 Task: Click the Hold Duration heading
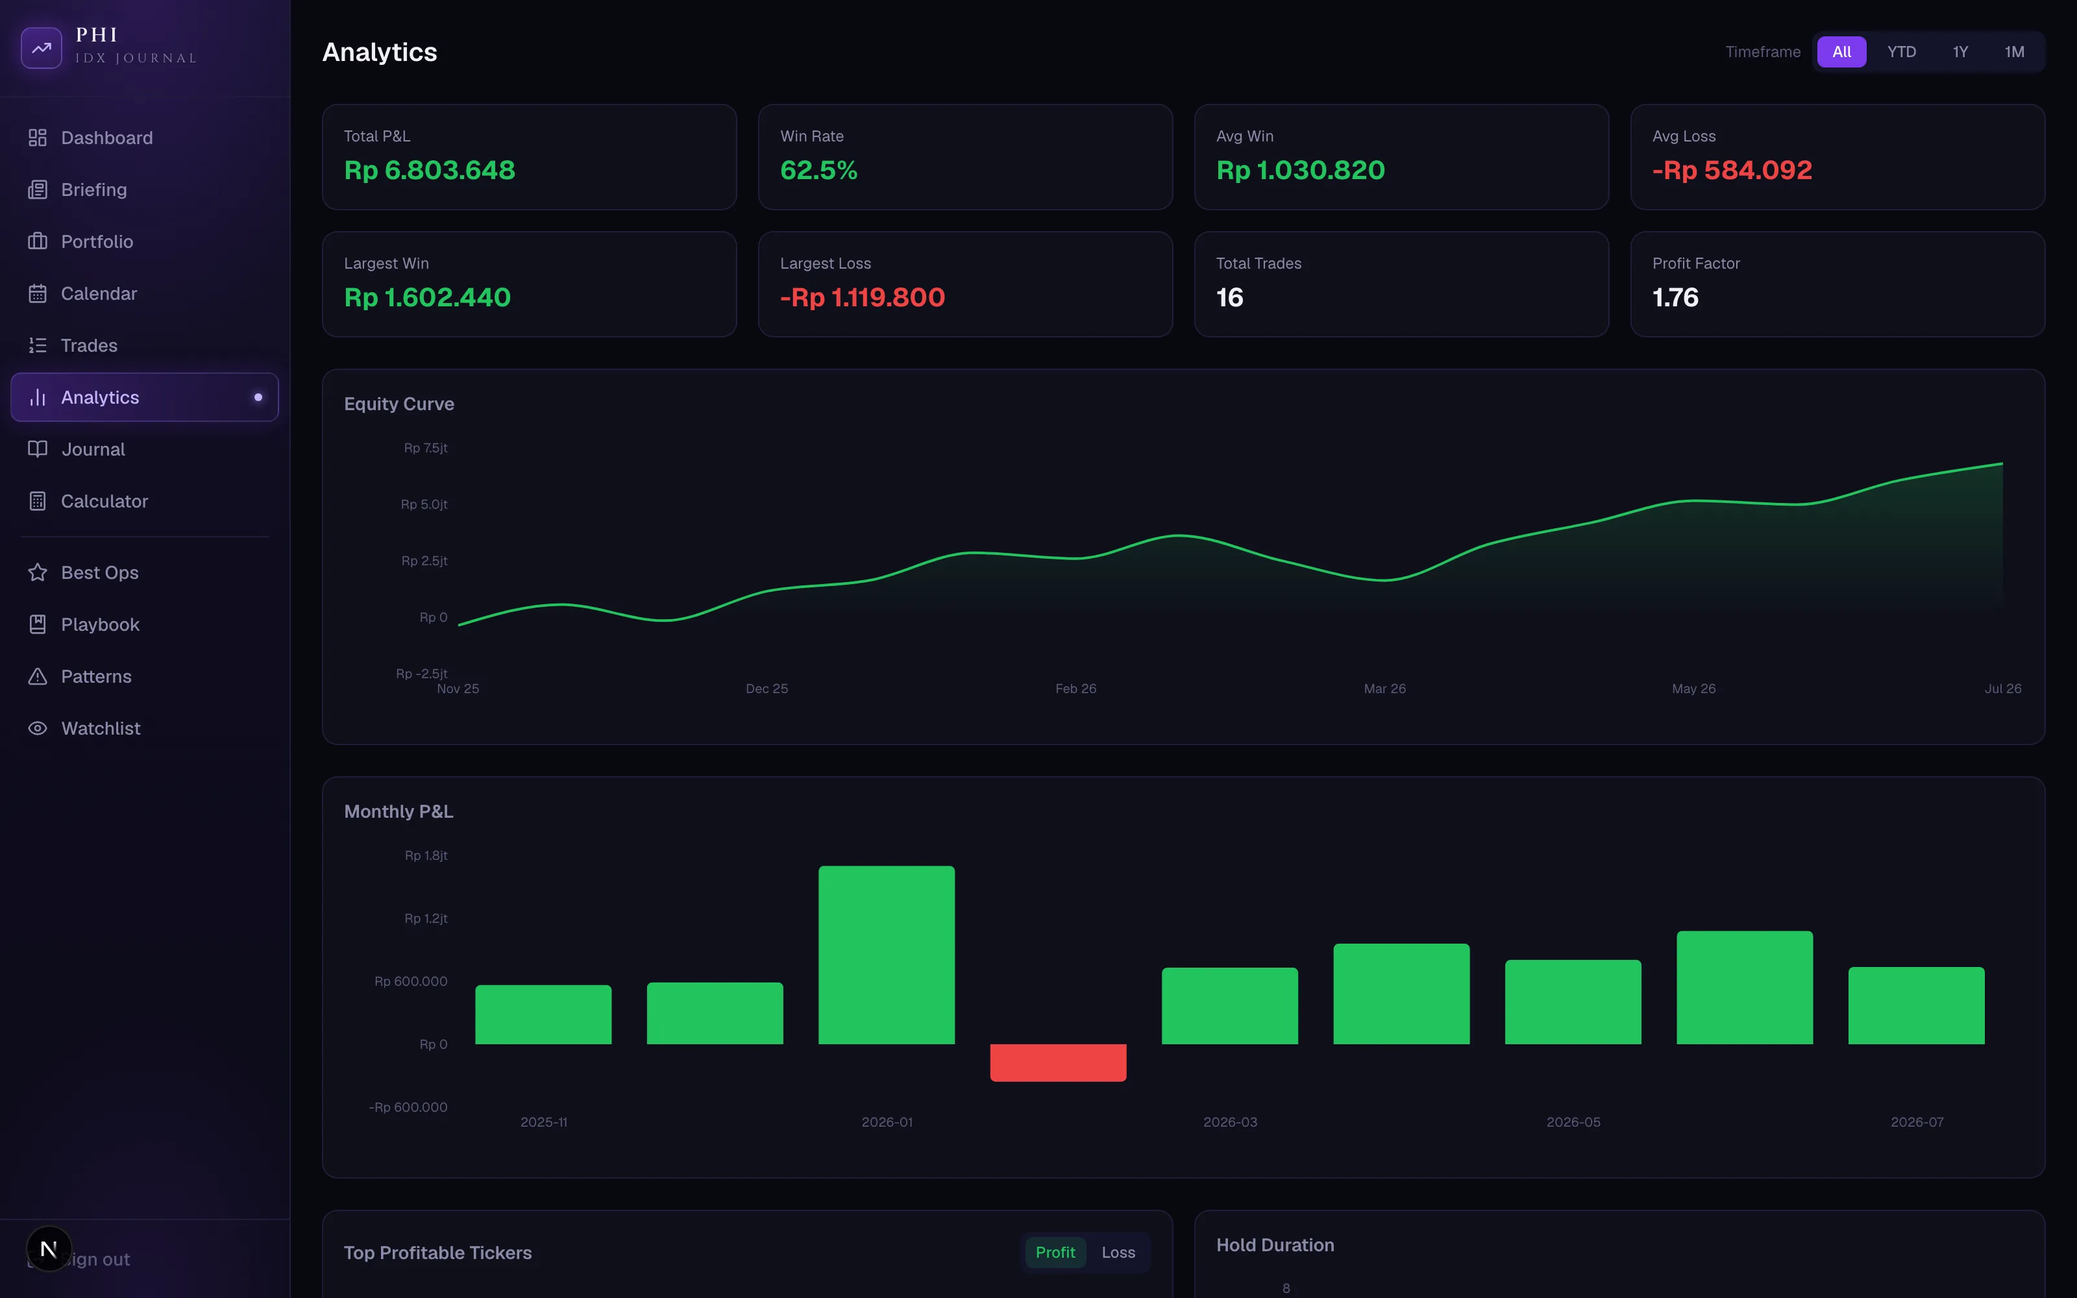coord(1275,1245)
